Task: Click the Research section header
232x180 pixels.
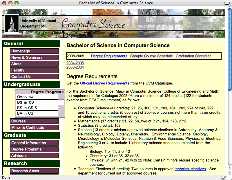Action: (31, 163)
